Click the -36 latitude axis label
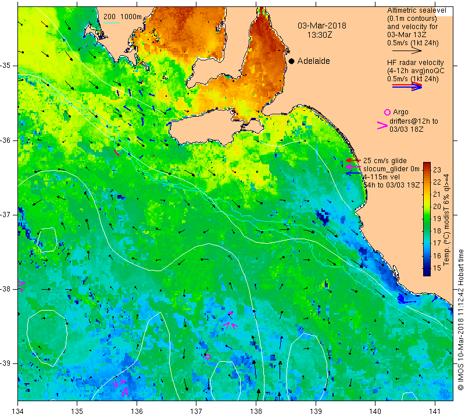The height and width of the screenshot is (418, 465). [x=6, y=140]
